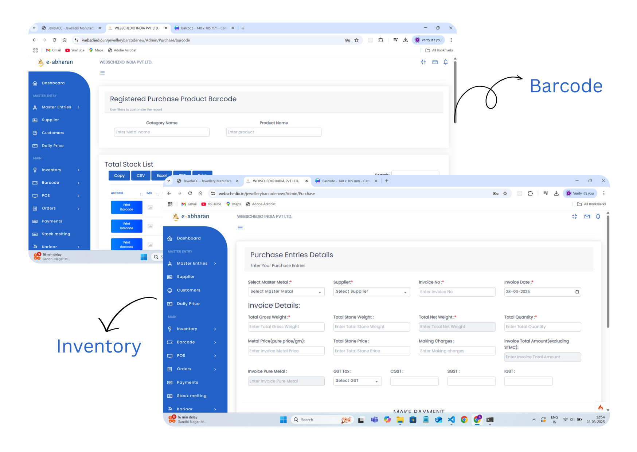
Task: Click Product Name field in Barcode window
Action: [274, 132]
